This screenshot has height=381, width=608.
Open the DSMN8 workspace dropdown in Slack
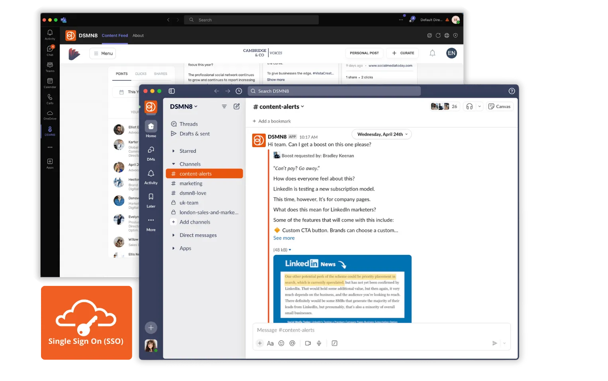(184, 107)
